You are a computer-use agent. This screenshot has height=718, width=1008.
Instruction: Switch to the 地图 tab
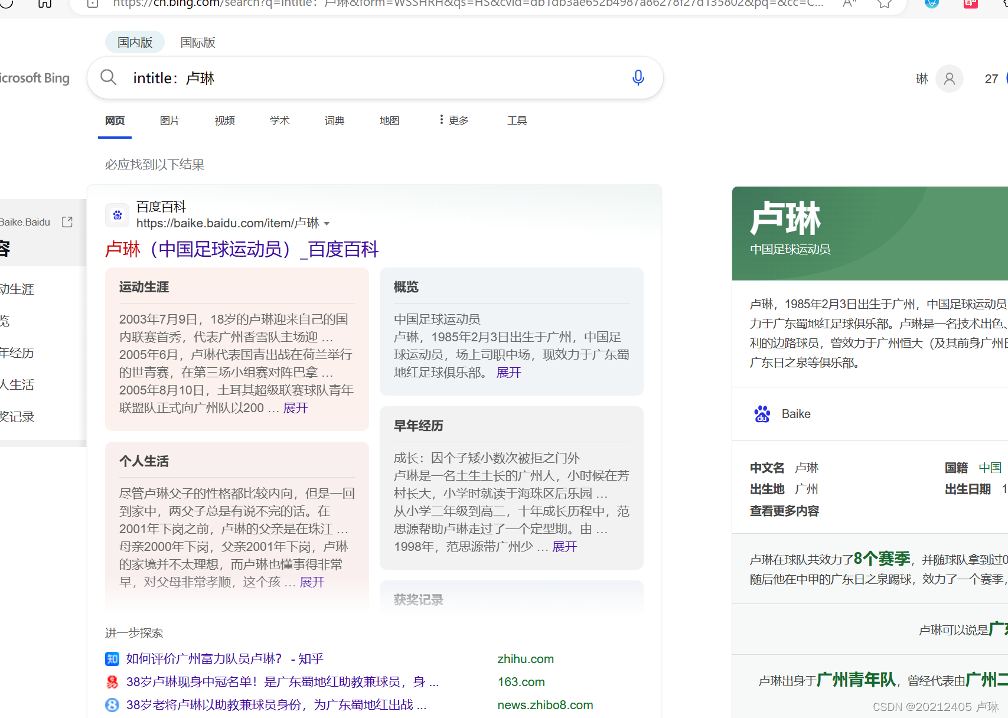[389, 120]
